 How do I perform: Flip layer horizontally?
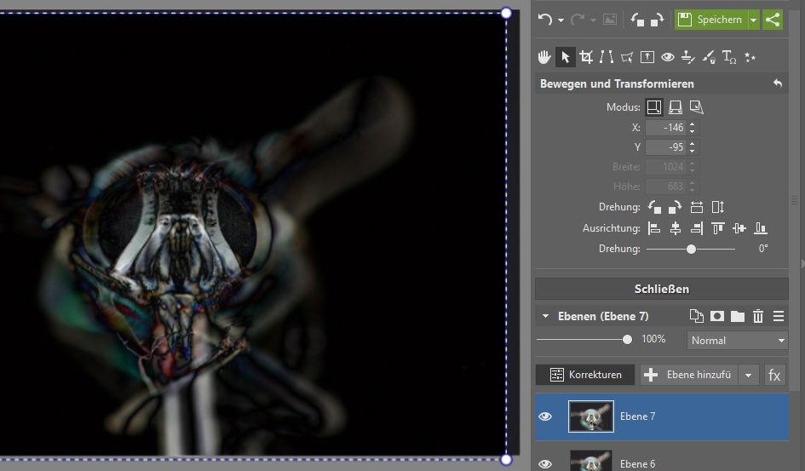point(697,207)
